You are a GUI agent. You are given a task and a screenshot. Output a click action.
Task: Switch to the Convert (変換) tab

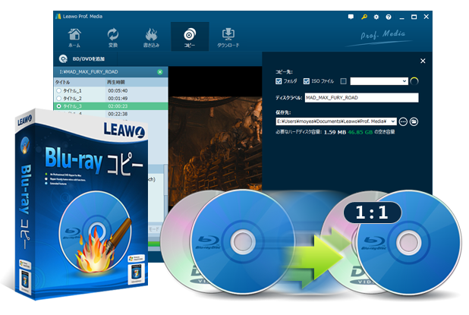point(113,37)
